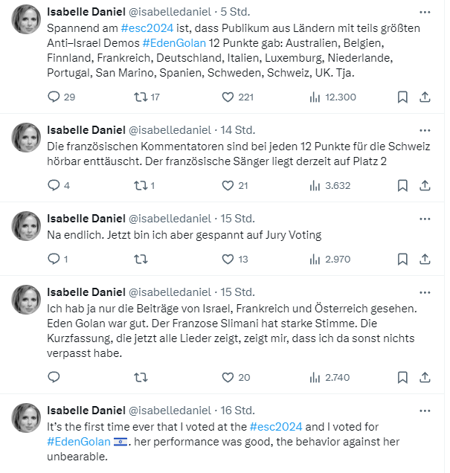
Task: Open Isabelle Daniel's avatar on the first tweet
Action: [26, 19]
